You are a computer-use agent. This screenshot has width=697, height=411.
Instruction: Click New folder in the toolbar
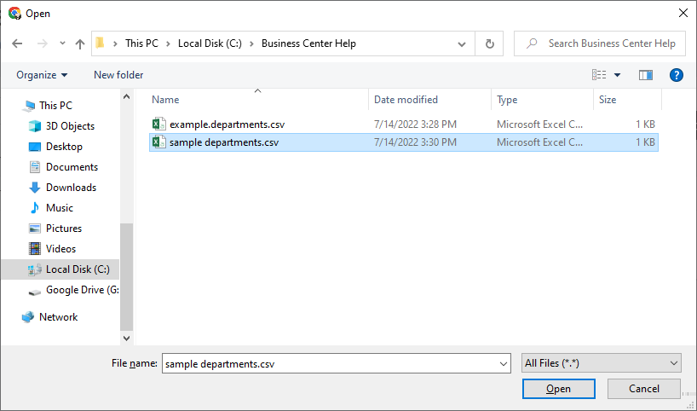click(118, 75)
